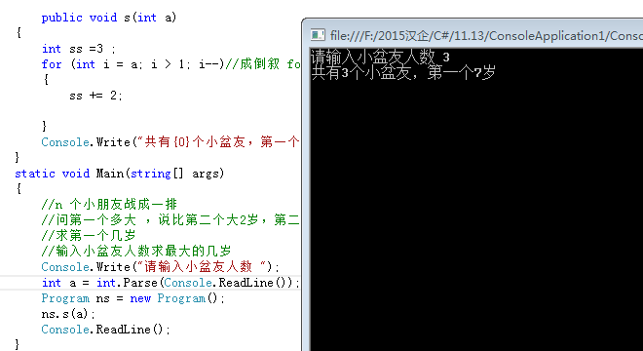
Task: Click 'static void Main(string[] args)' declaration
Action: point(119,174)
